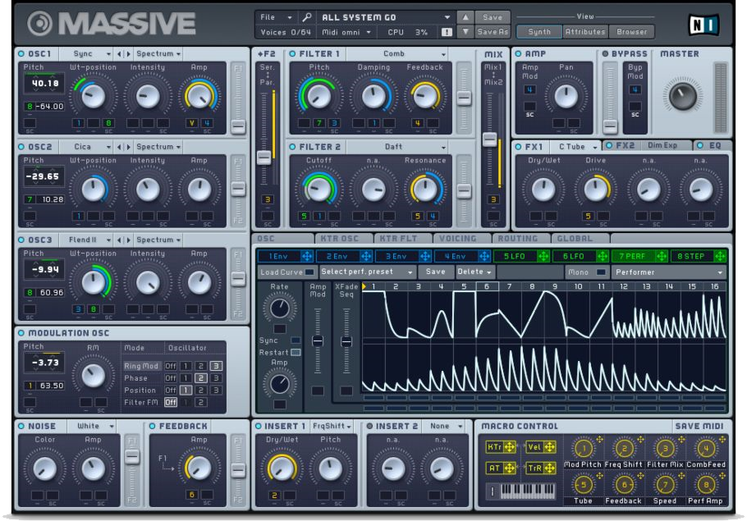Click the KTr key tracking crosshair handle
Viewport: 747px width, 521px height.
point(509,446)
